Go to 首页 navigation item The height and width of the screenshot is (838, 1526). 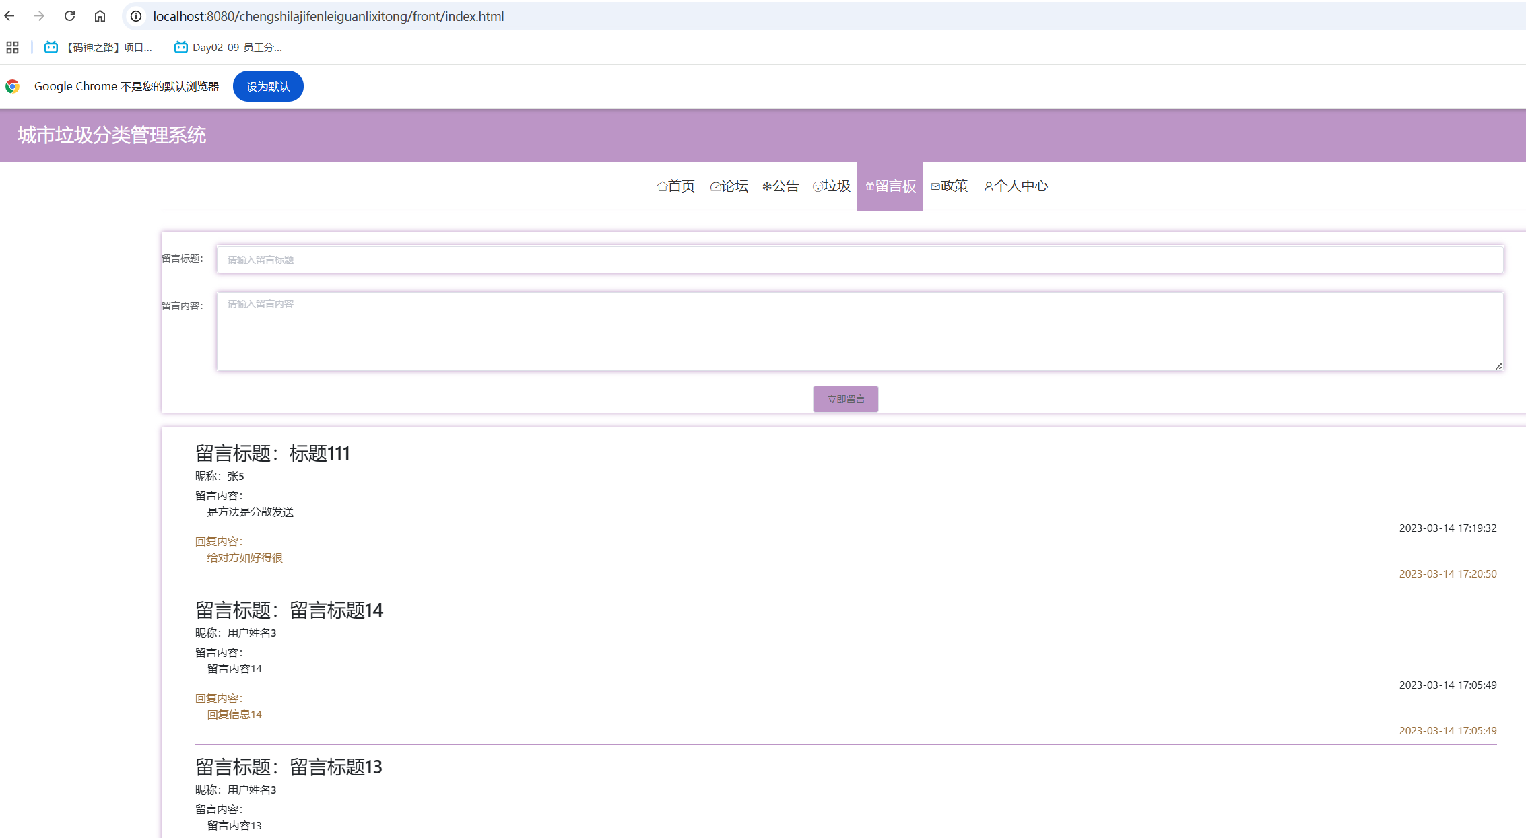[x=676, y=186]
